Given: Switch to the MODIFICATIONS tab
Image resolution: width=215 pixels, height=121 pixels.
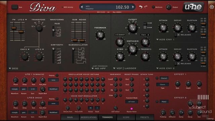Looking at the screenshot, I should click(x=89, y=117).
